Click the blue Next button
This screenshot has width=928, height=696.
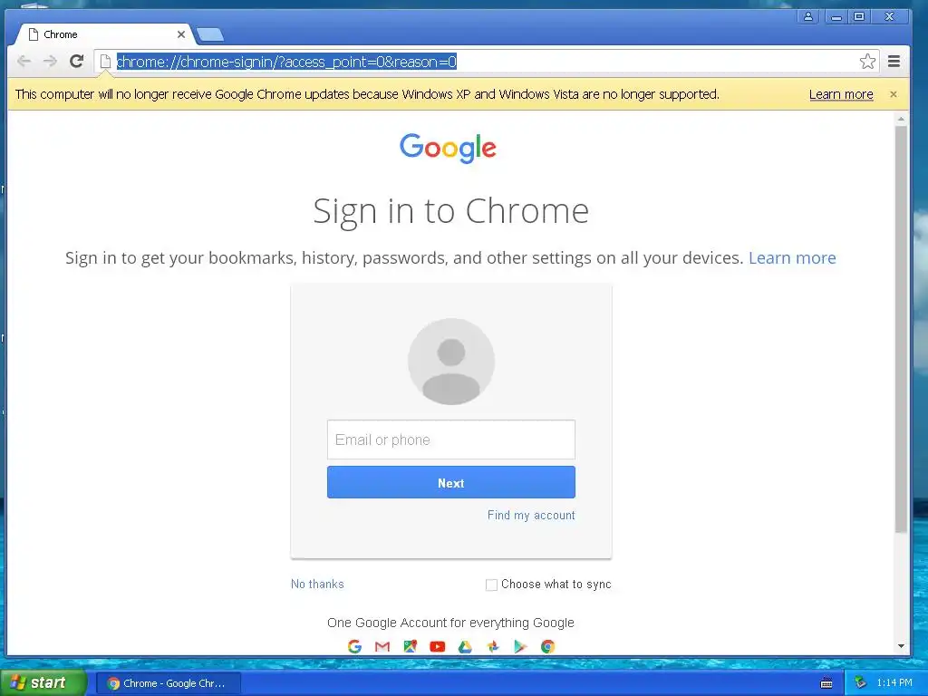click(x=451, y=482)
